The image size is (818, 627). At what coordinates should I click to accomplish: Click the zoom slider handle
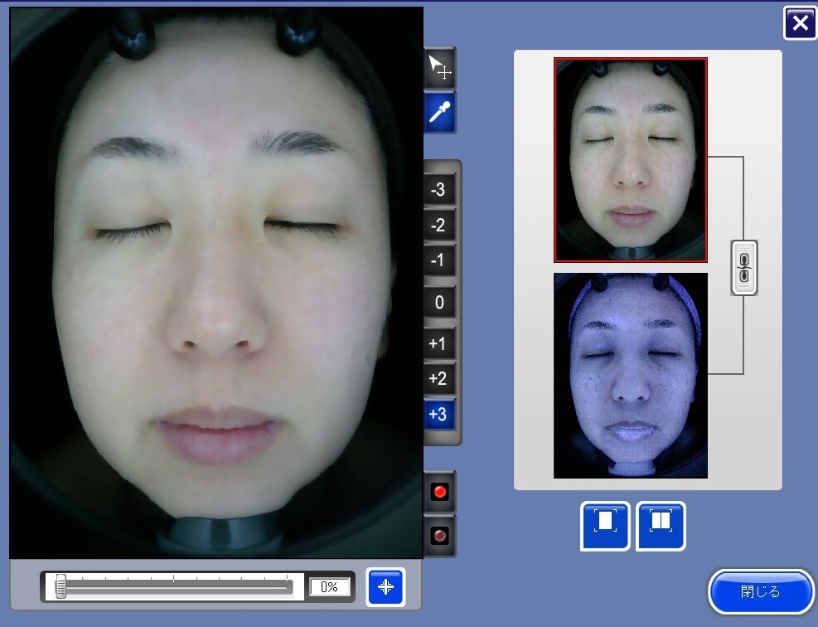pyautogui.click(x=61, y=586)
